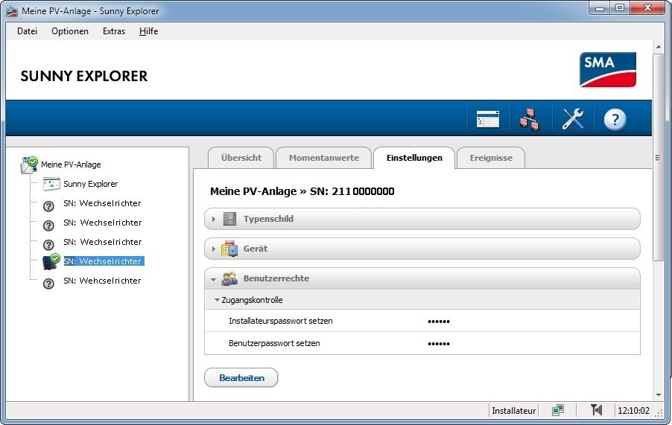Open the Optionen menu

tap(70, 31)
